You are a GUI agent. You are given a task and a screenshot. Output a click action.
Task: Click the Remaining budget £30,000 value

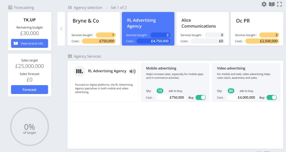30,33
